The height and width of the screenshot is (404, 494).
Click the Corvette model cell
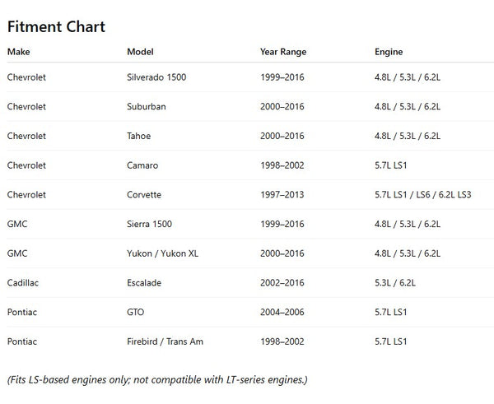point(144,195)
